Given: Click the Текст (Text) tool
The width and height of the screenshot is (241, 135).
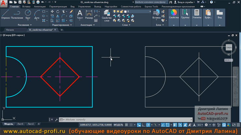Looking at the screenshot, I should point(80,14).
